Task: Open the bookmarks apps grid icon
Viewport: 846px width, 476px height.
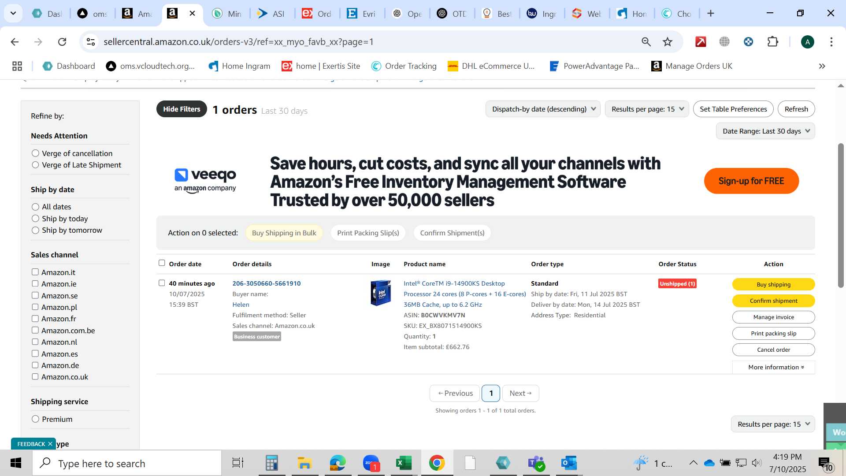Action: [17, 66]
